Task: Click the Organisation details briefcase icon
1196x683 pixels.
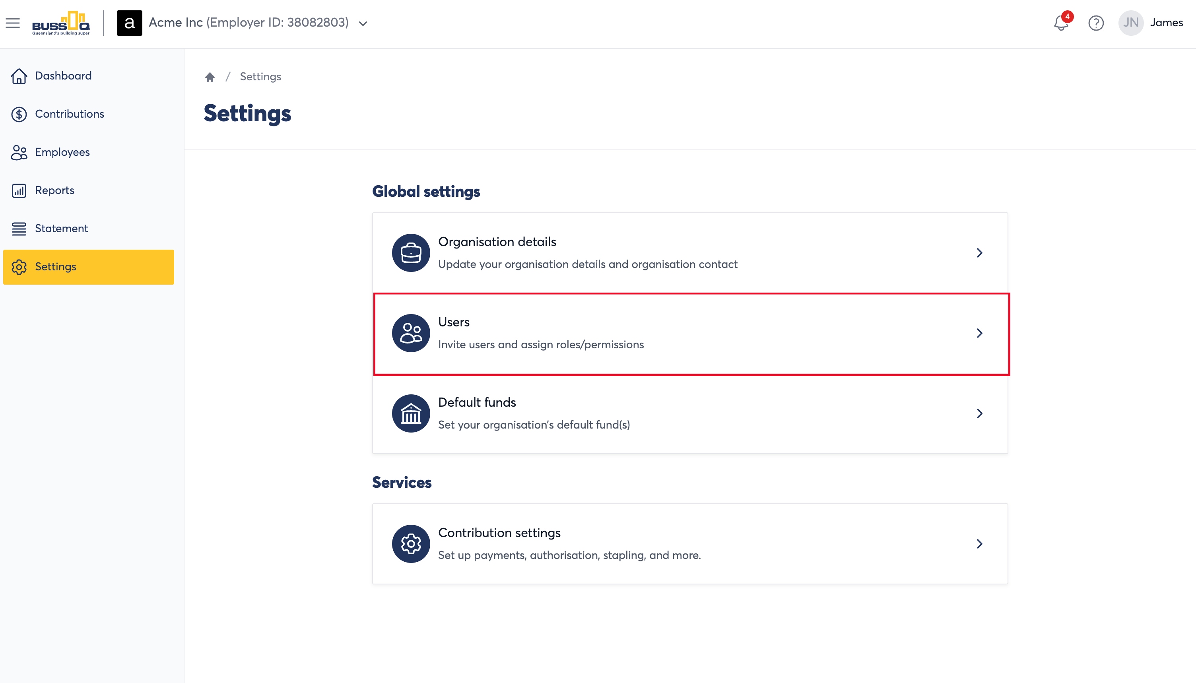Action: pos(411,252)
